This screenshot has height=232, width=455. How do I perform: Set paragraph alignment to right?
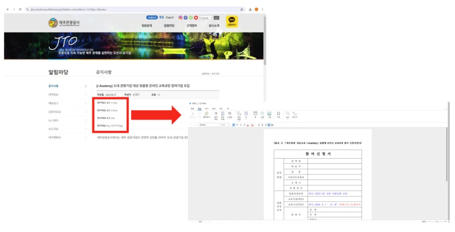click(266, 125)
